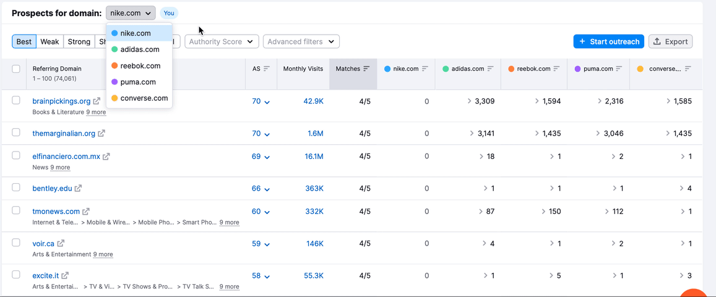The width and height of the screenshot is (716, 297).
Task: Open monthly visits 16.1M for elfinanciero.com.mx
Action: tap(314, 157)
